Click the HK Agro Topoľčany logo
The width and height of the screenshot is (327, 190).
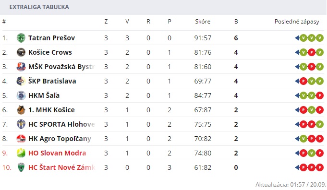tap(21, 139)
